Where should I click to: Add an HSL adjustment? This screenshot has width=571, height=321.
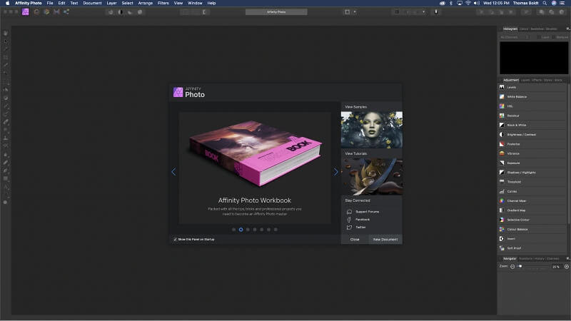532,106
